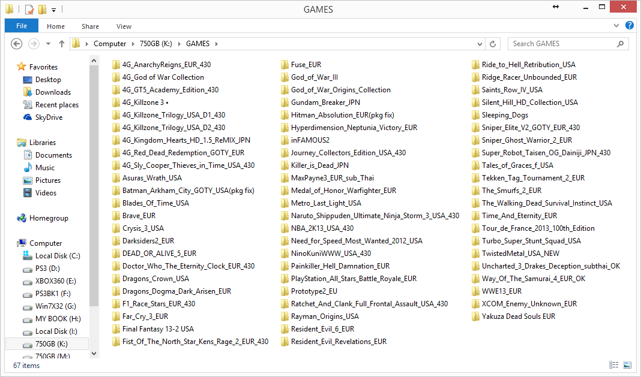Open Recent places in sidebar
641x377 pixels.
[x=57, y=105]
